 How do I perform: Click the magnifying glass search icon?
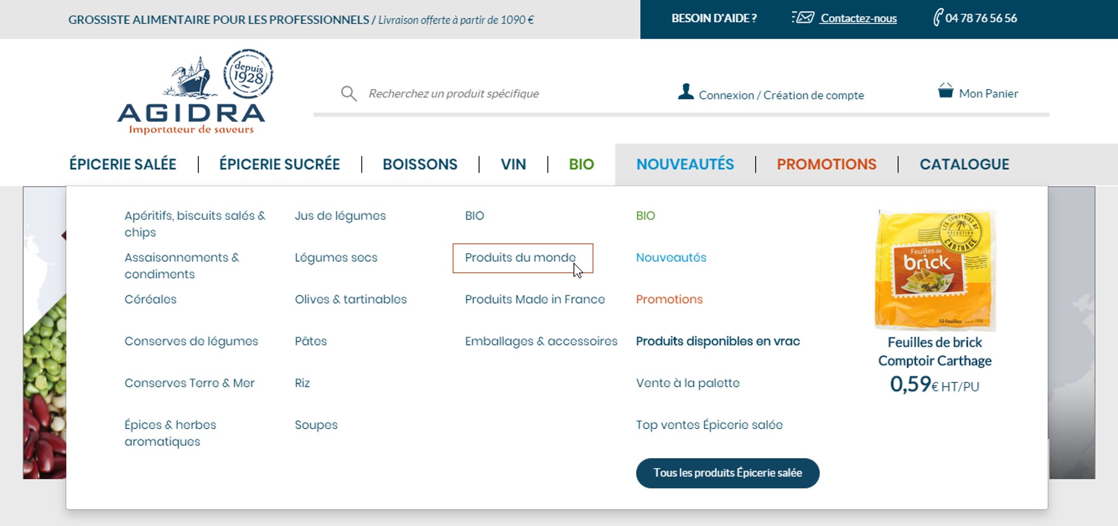point(349,94)
